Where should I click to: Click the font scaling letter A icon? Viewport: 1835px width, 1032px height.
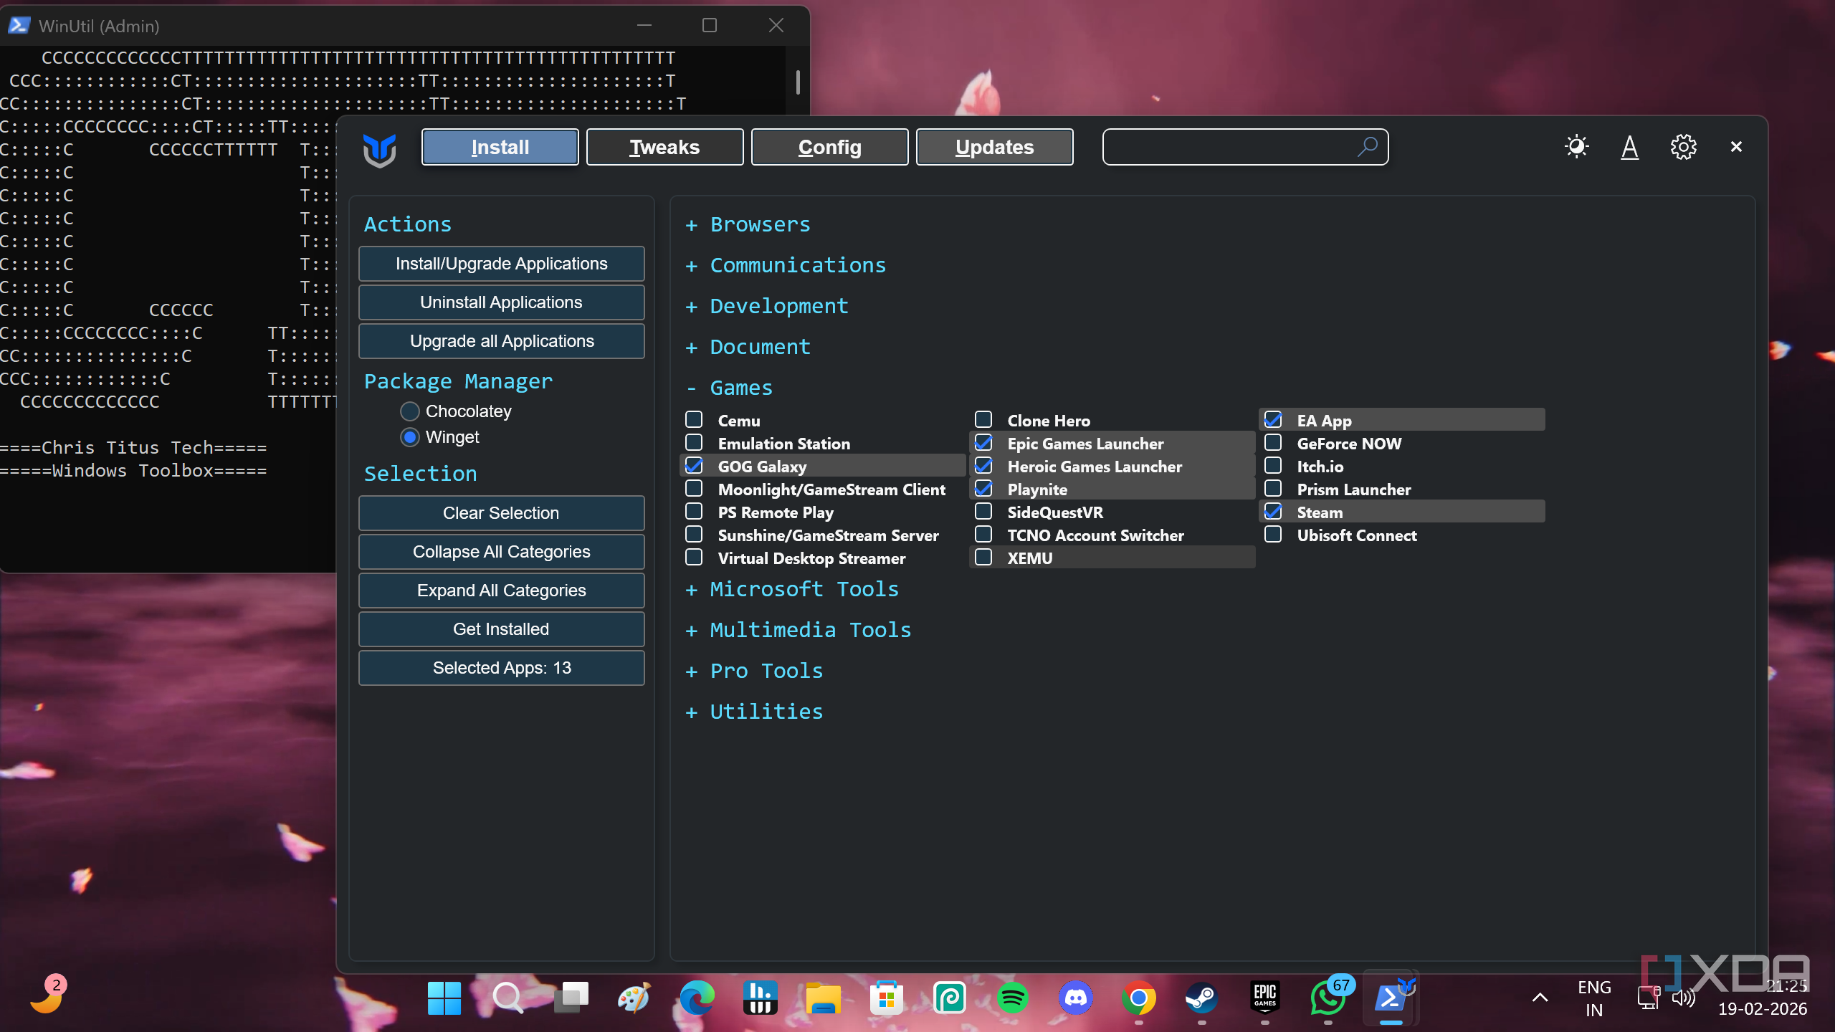(x=1629, y=147)
